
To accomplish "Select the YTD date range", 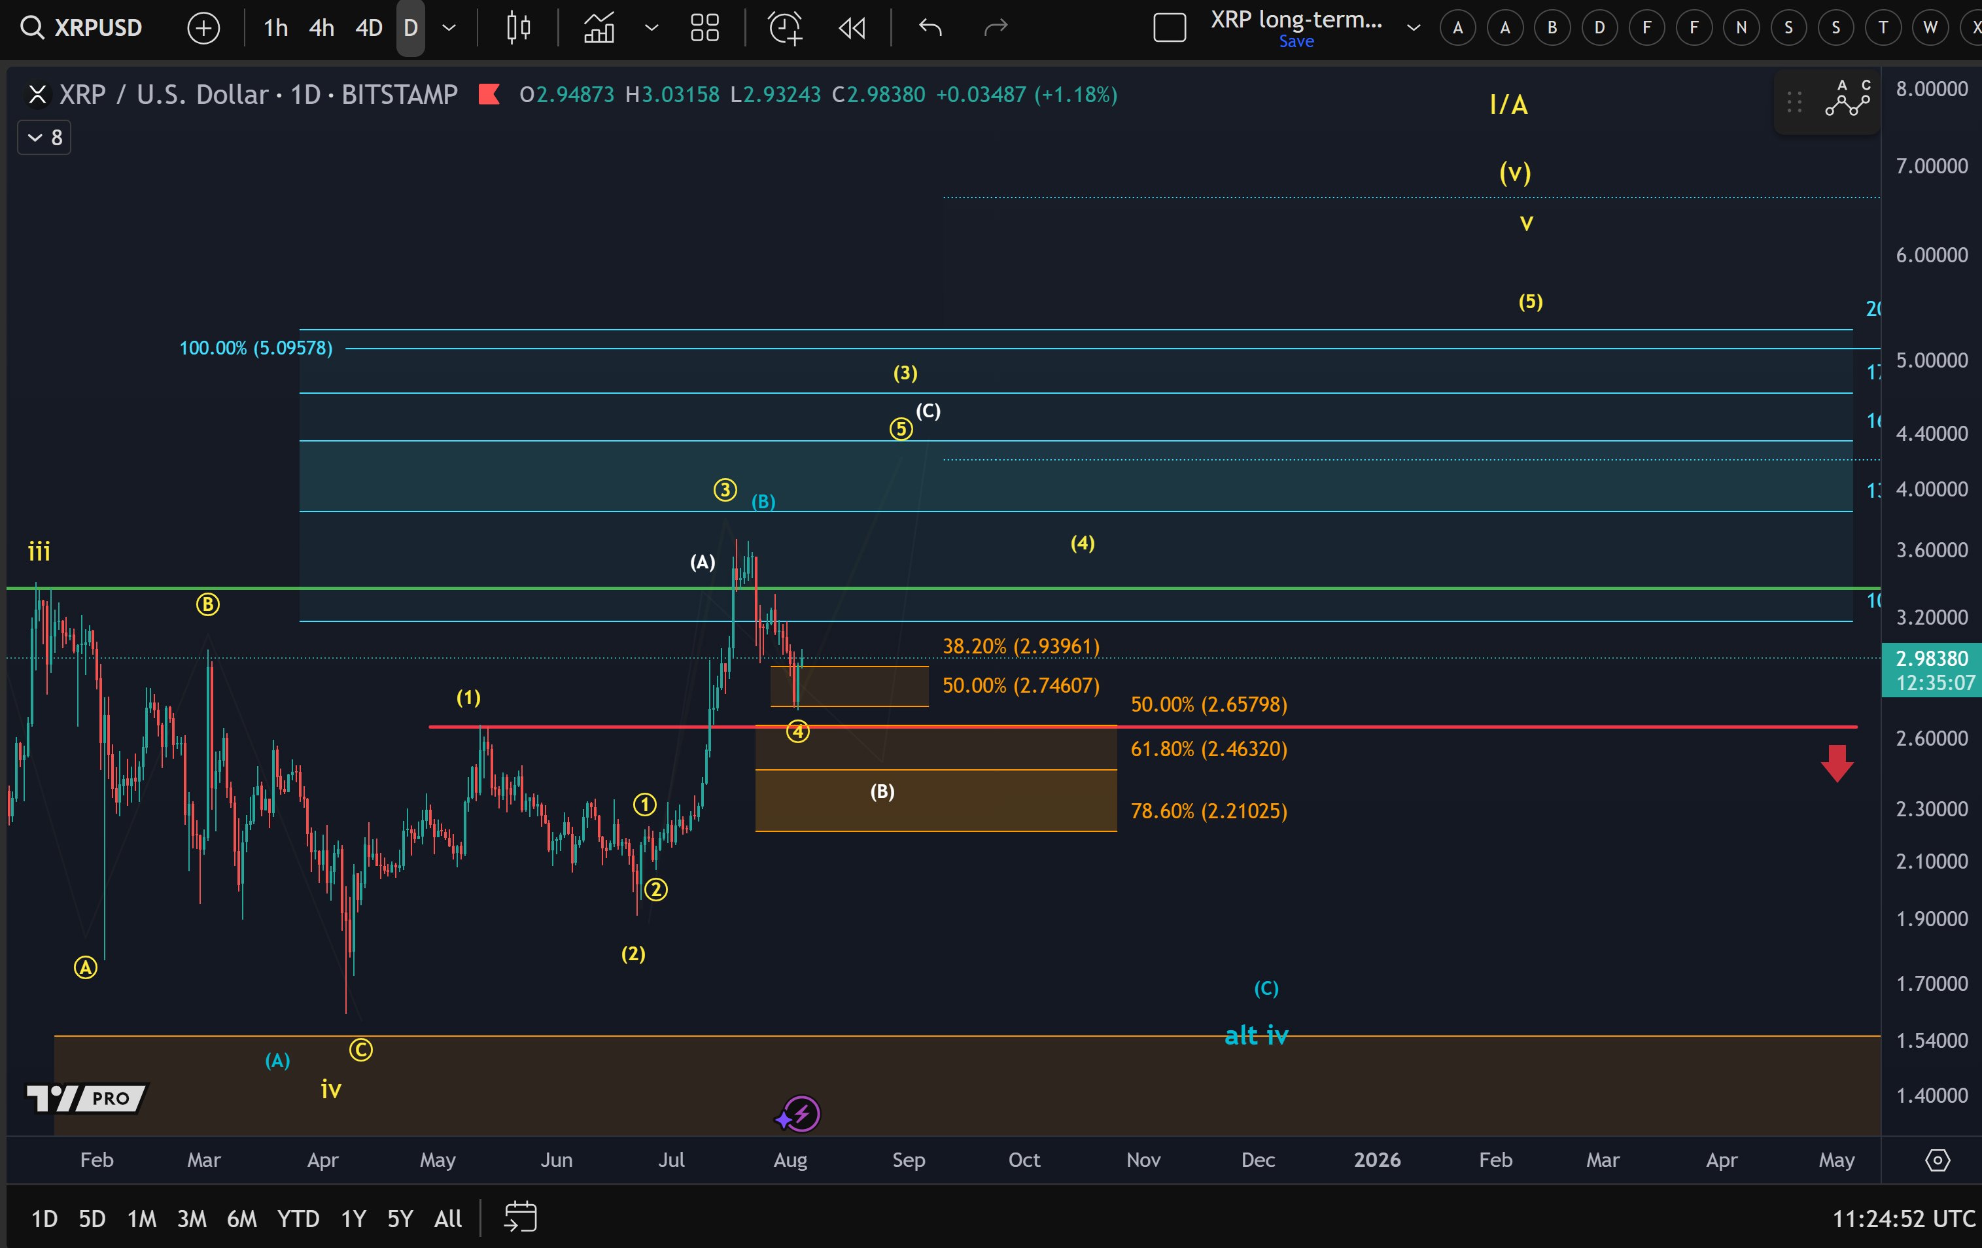I will click(x=298, y=1217).
